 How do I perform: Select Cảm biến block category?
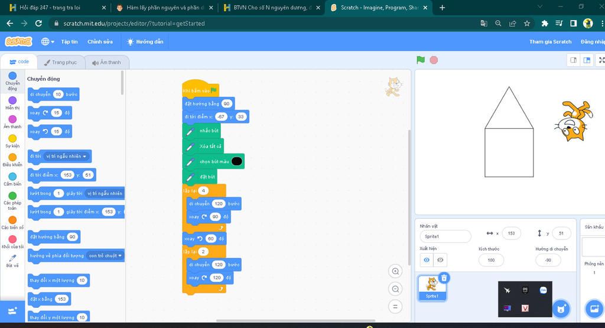12,179
